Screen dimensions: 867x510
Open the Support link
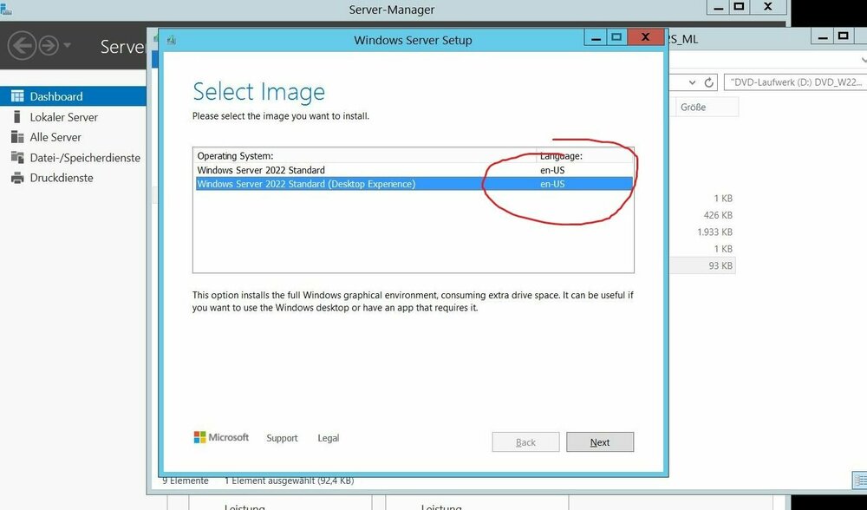[x=282, y=438]
